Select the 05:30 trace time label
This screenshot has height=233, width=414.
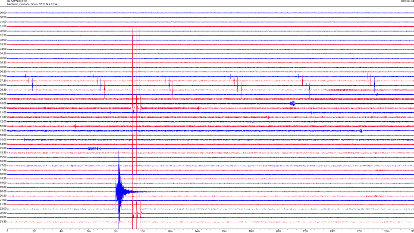(x=3, y=63)
